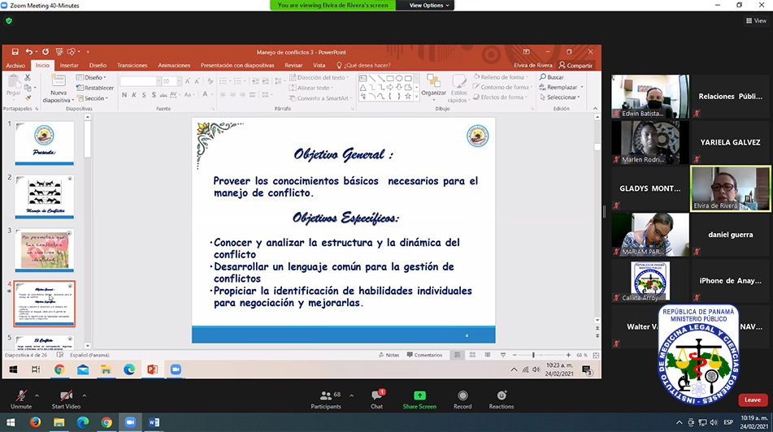The width and height of the screenshot is (773, 432).
Task: Open Firefox from the Windows taskbar
Action: pyautogui.click(x=35, y=422)
